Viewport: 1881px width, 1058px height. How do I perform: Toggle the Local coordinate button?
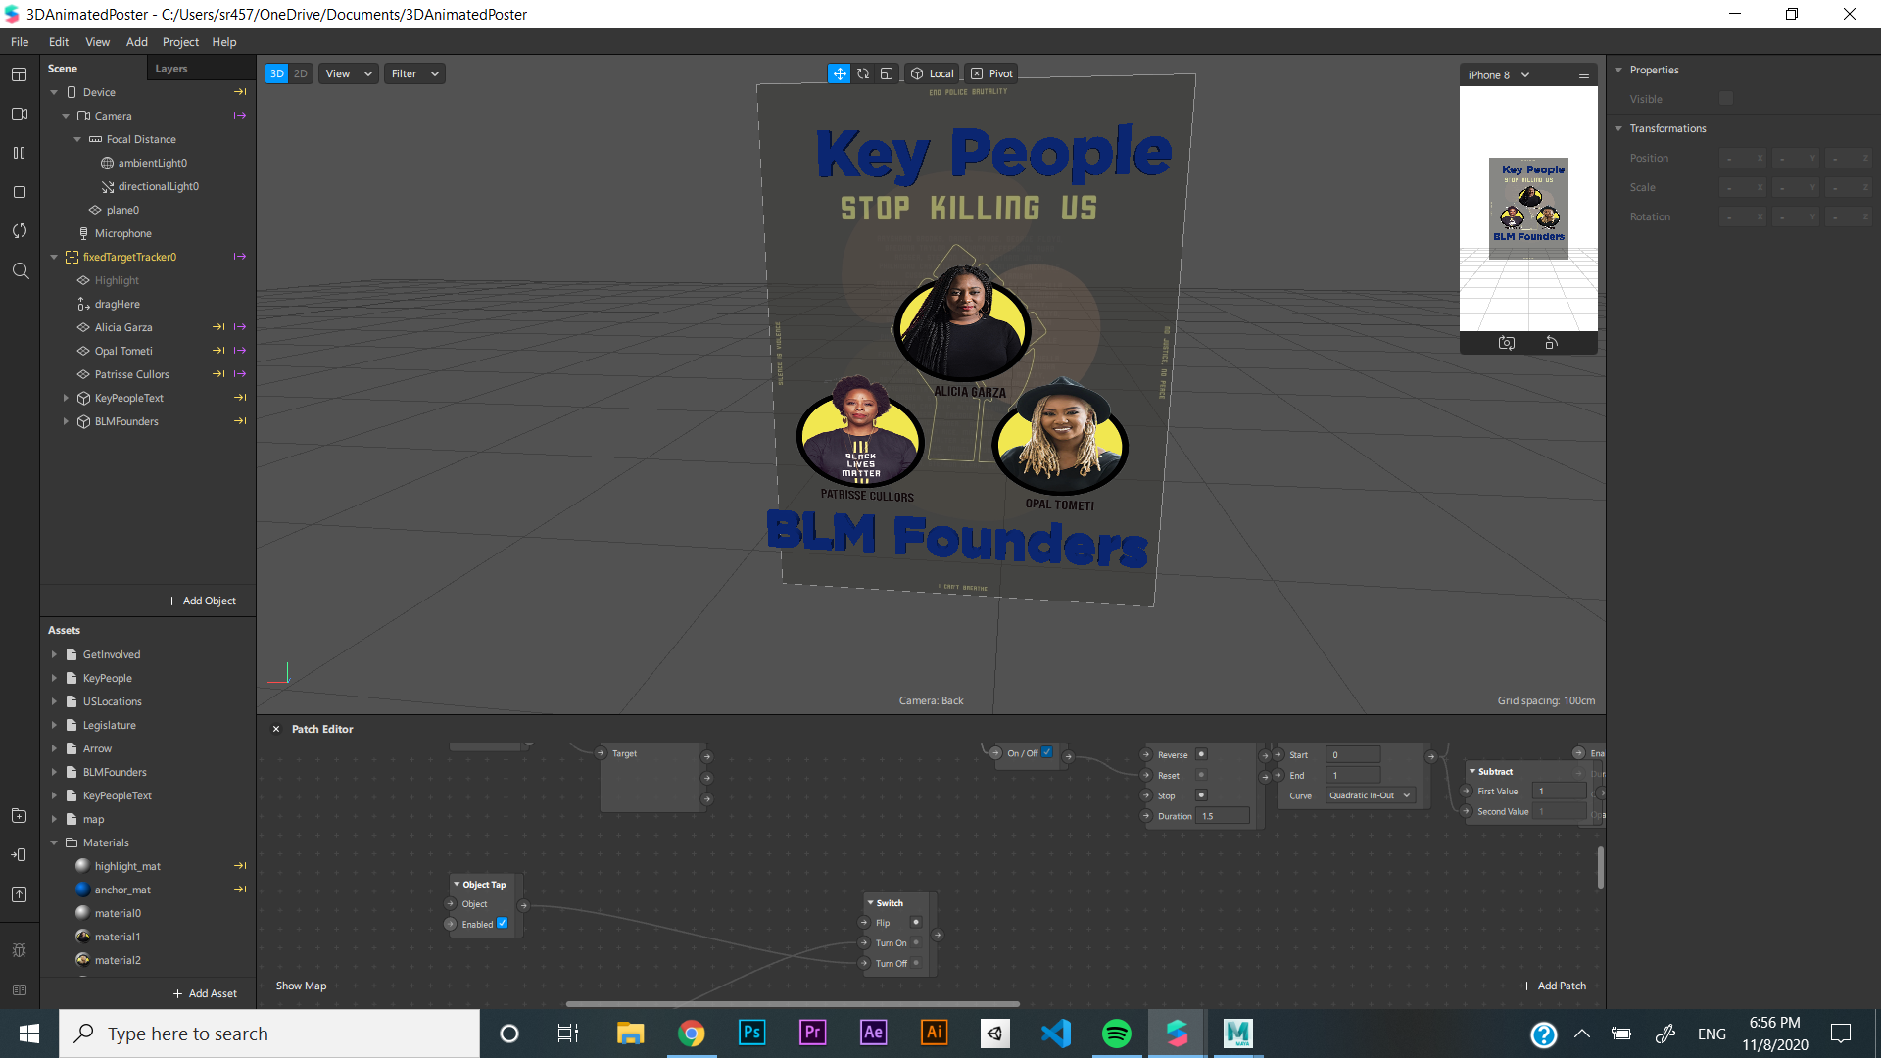pyautogui.click(x=932, y=73)
